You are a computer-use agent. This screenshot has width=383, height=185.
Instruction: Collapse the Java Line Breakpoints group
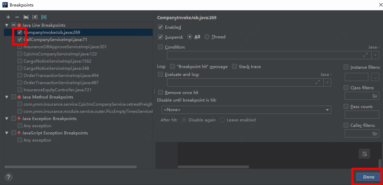click(x=7, y=25)
